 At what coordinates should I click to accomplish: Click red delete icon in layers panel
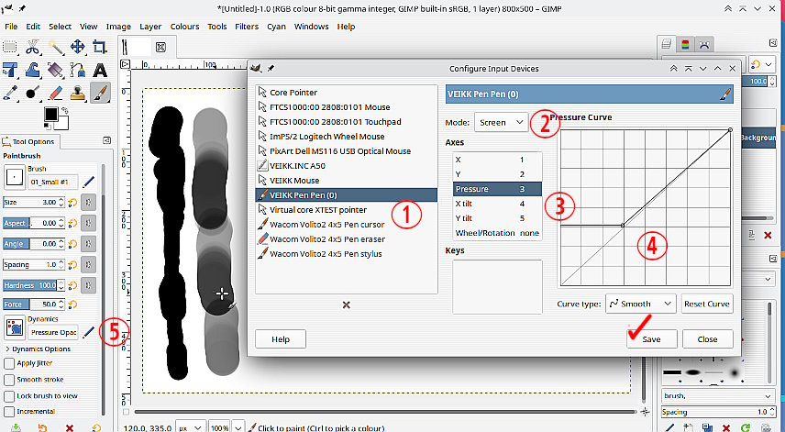pyautogui.click(x=768, y=235)
